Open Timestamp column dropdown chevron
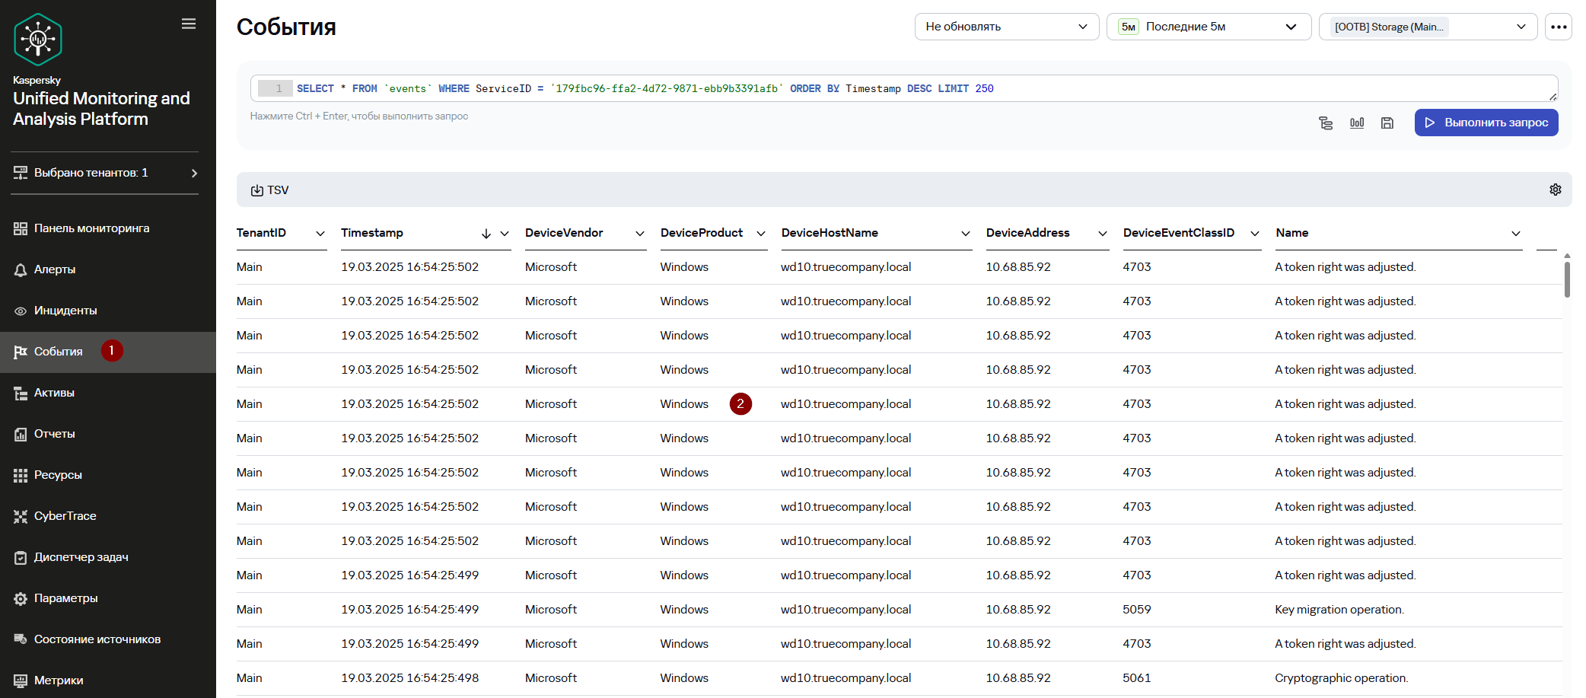This screenshot has width=1586, height=698. tap(505, 234)
